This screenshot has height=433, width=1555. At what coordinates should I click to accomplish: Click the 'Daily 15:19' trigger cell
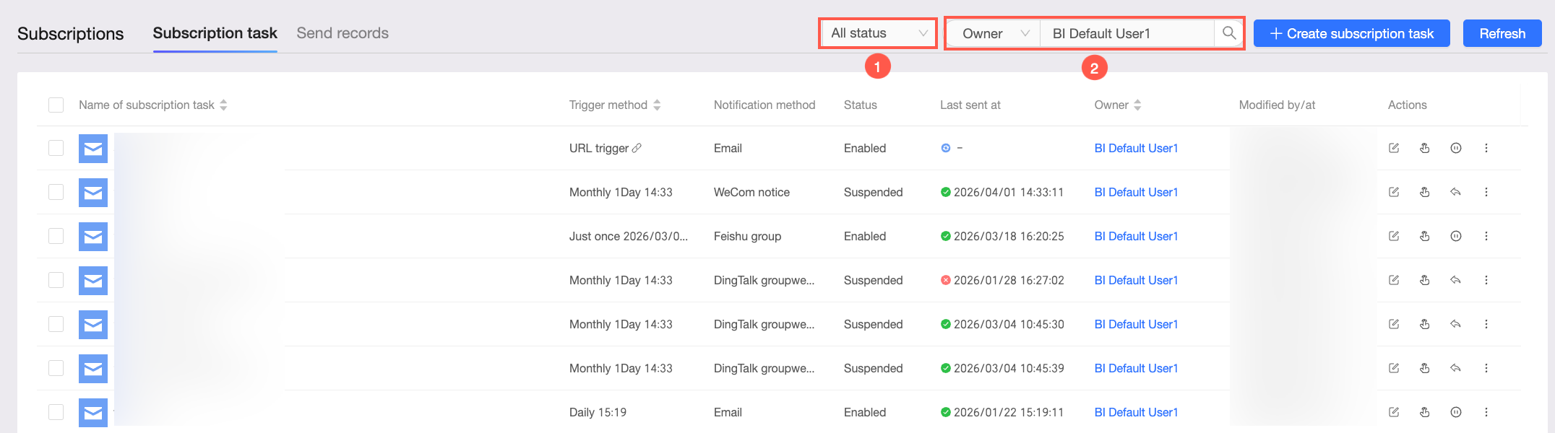click(598, 412)
